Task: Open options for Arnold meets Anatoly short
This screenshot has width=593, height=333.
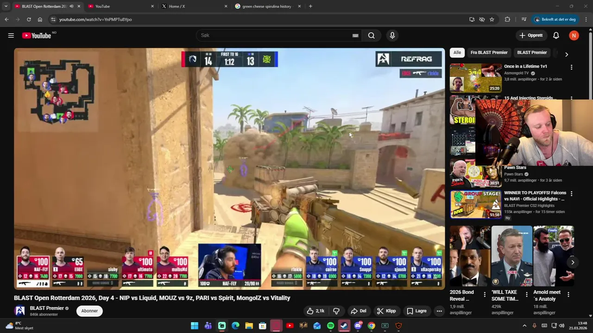Action: tap(568, 294)
